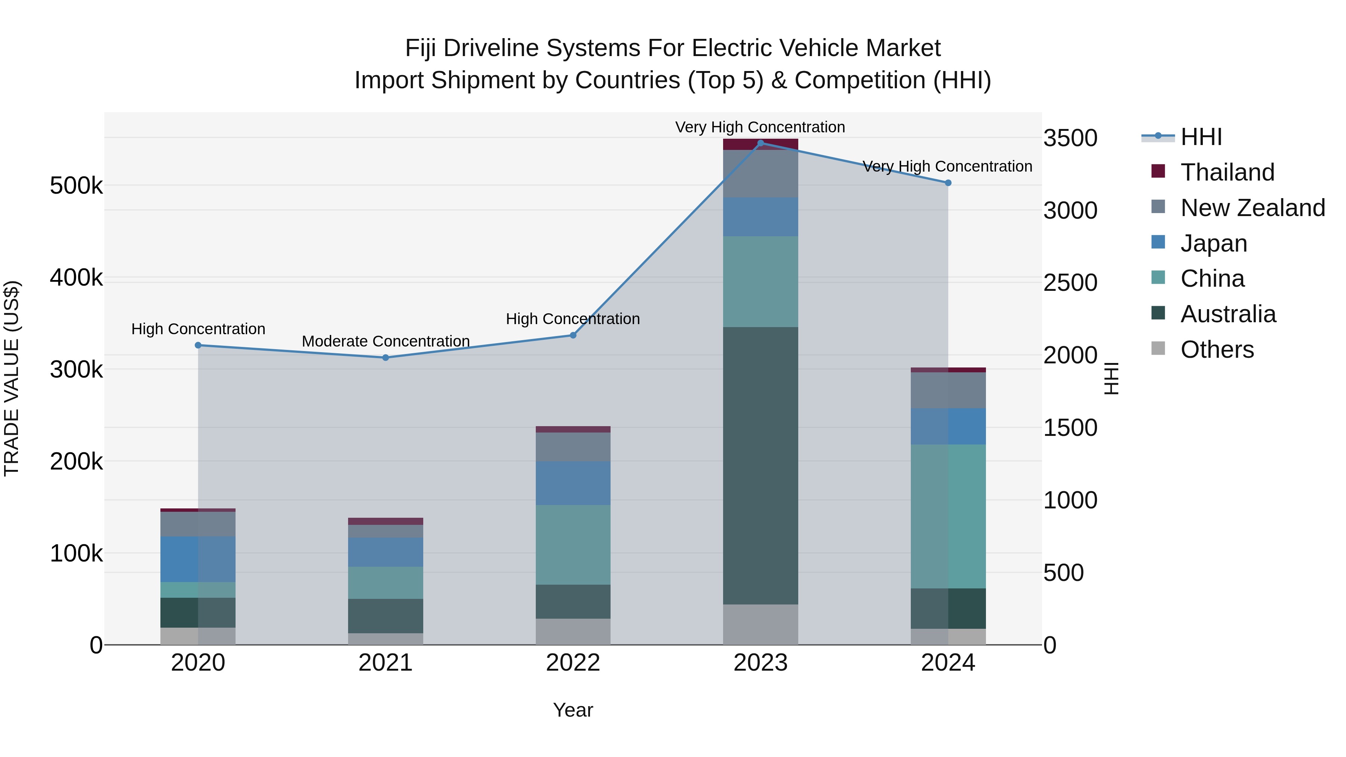The width and height of the screenshot is (1346, 757).
Task: Click the 2023 Australia bar segment
Action: pyautogui.click(x=761, y=466)
